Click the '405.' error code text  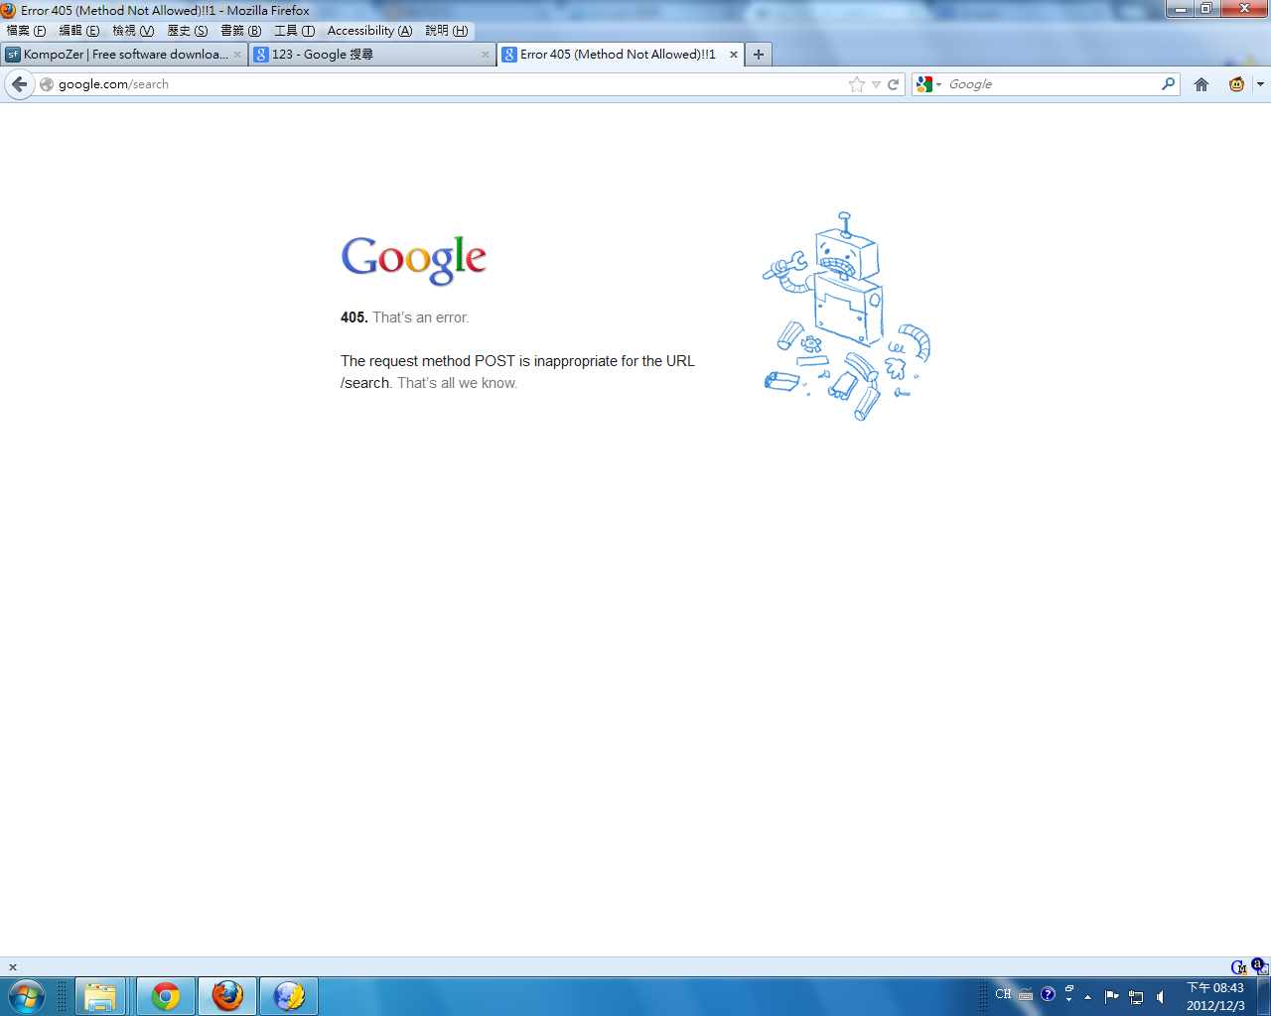(354, 317)
